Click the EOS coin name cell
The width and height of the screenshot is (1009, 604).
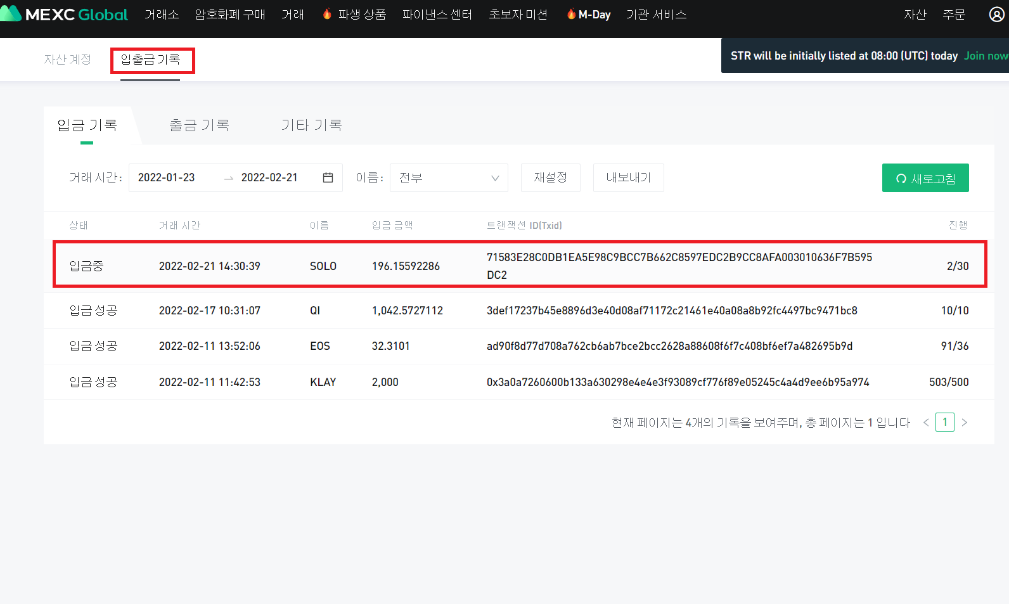pyautogui.click(x=320, y=346)
